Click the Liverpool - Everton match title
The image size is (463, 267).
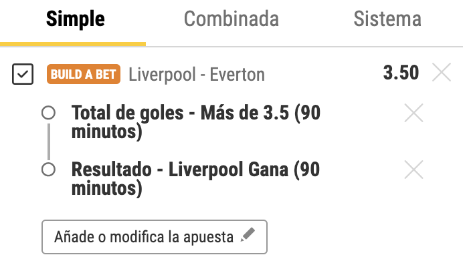click(x=196, y=74)
